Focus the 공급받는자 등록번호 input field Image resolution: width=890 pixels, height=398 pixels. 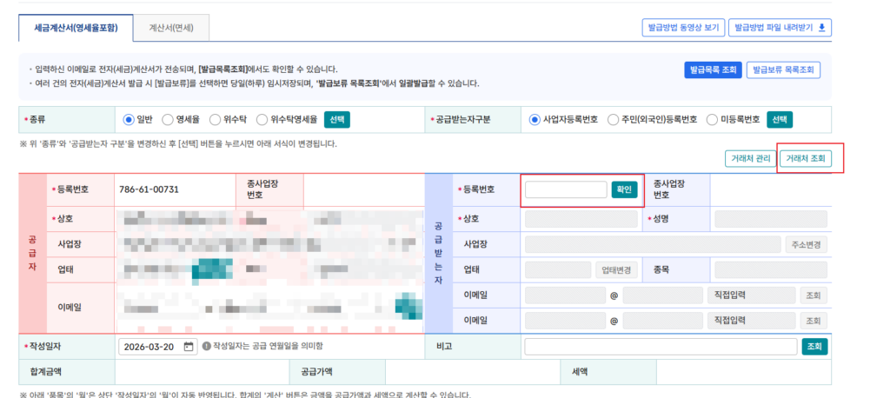pos(566,189)
